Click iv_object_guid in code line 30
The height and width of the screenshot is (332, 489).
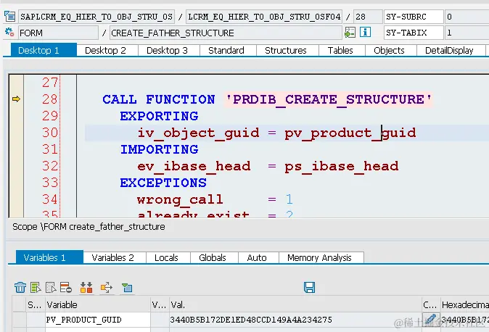point(198,133)
